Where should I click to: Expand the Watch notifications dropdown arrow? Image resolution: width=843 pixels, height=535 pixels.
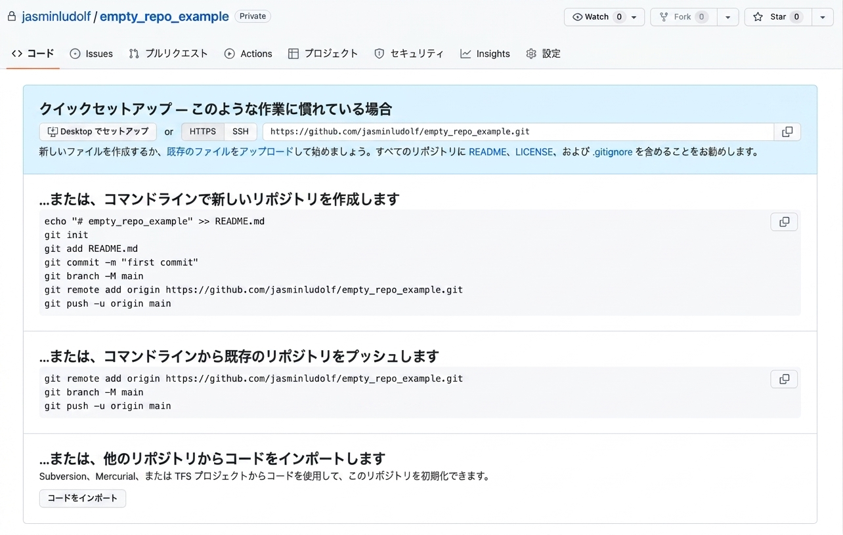coord(634,17)
